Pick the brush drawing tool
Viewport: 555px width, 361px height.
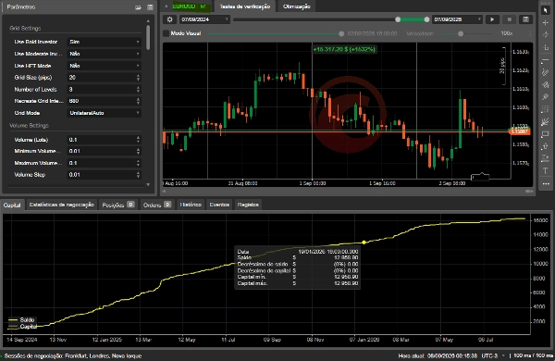click(x=546, y=84)
